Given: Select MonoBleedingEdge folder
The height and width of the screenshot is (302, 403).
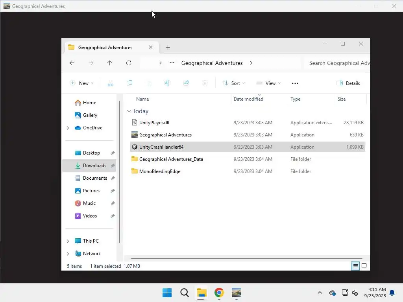Looking at the screenshot, I should 247,171.
